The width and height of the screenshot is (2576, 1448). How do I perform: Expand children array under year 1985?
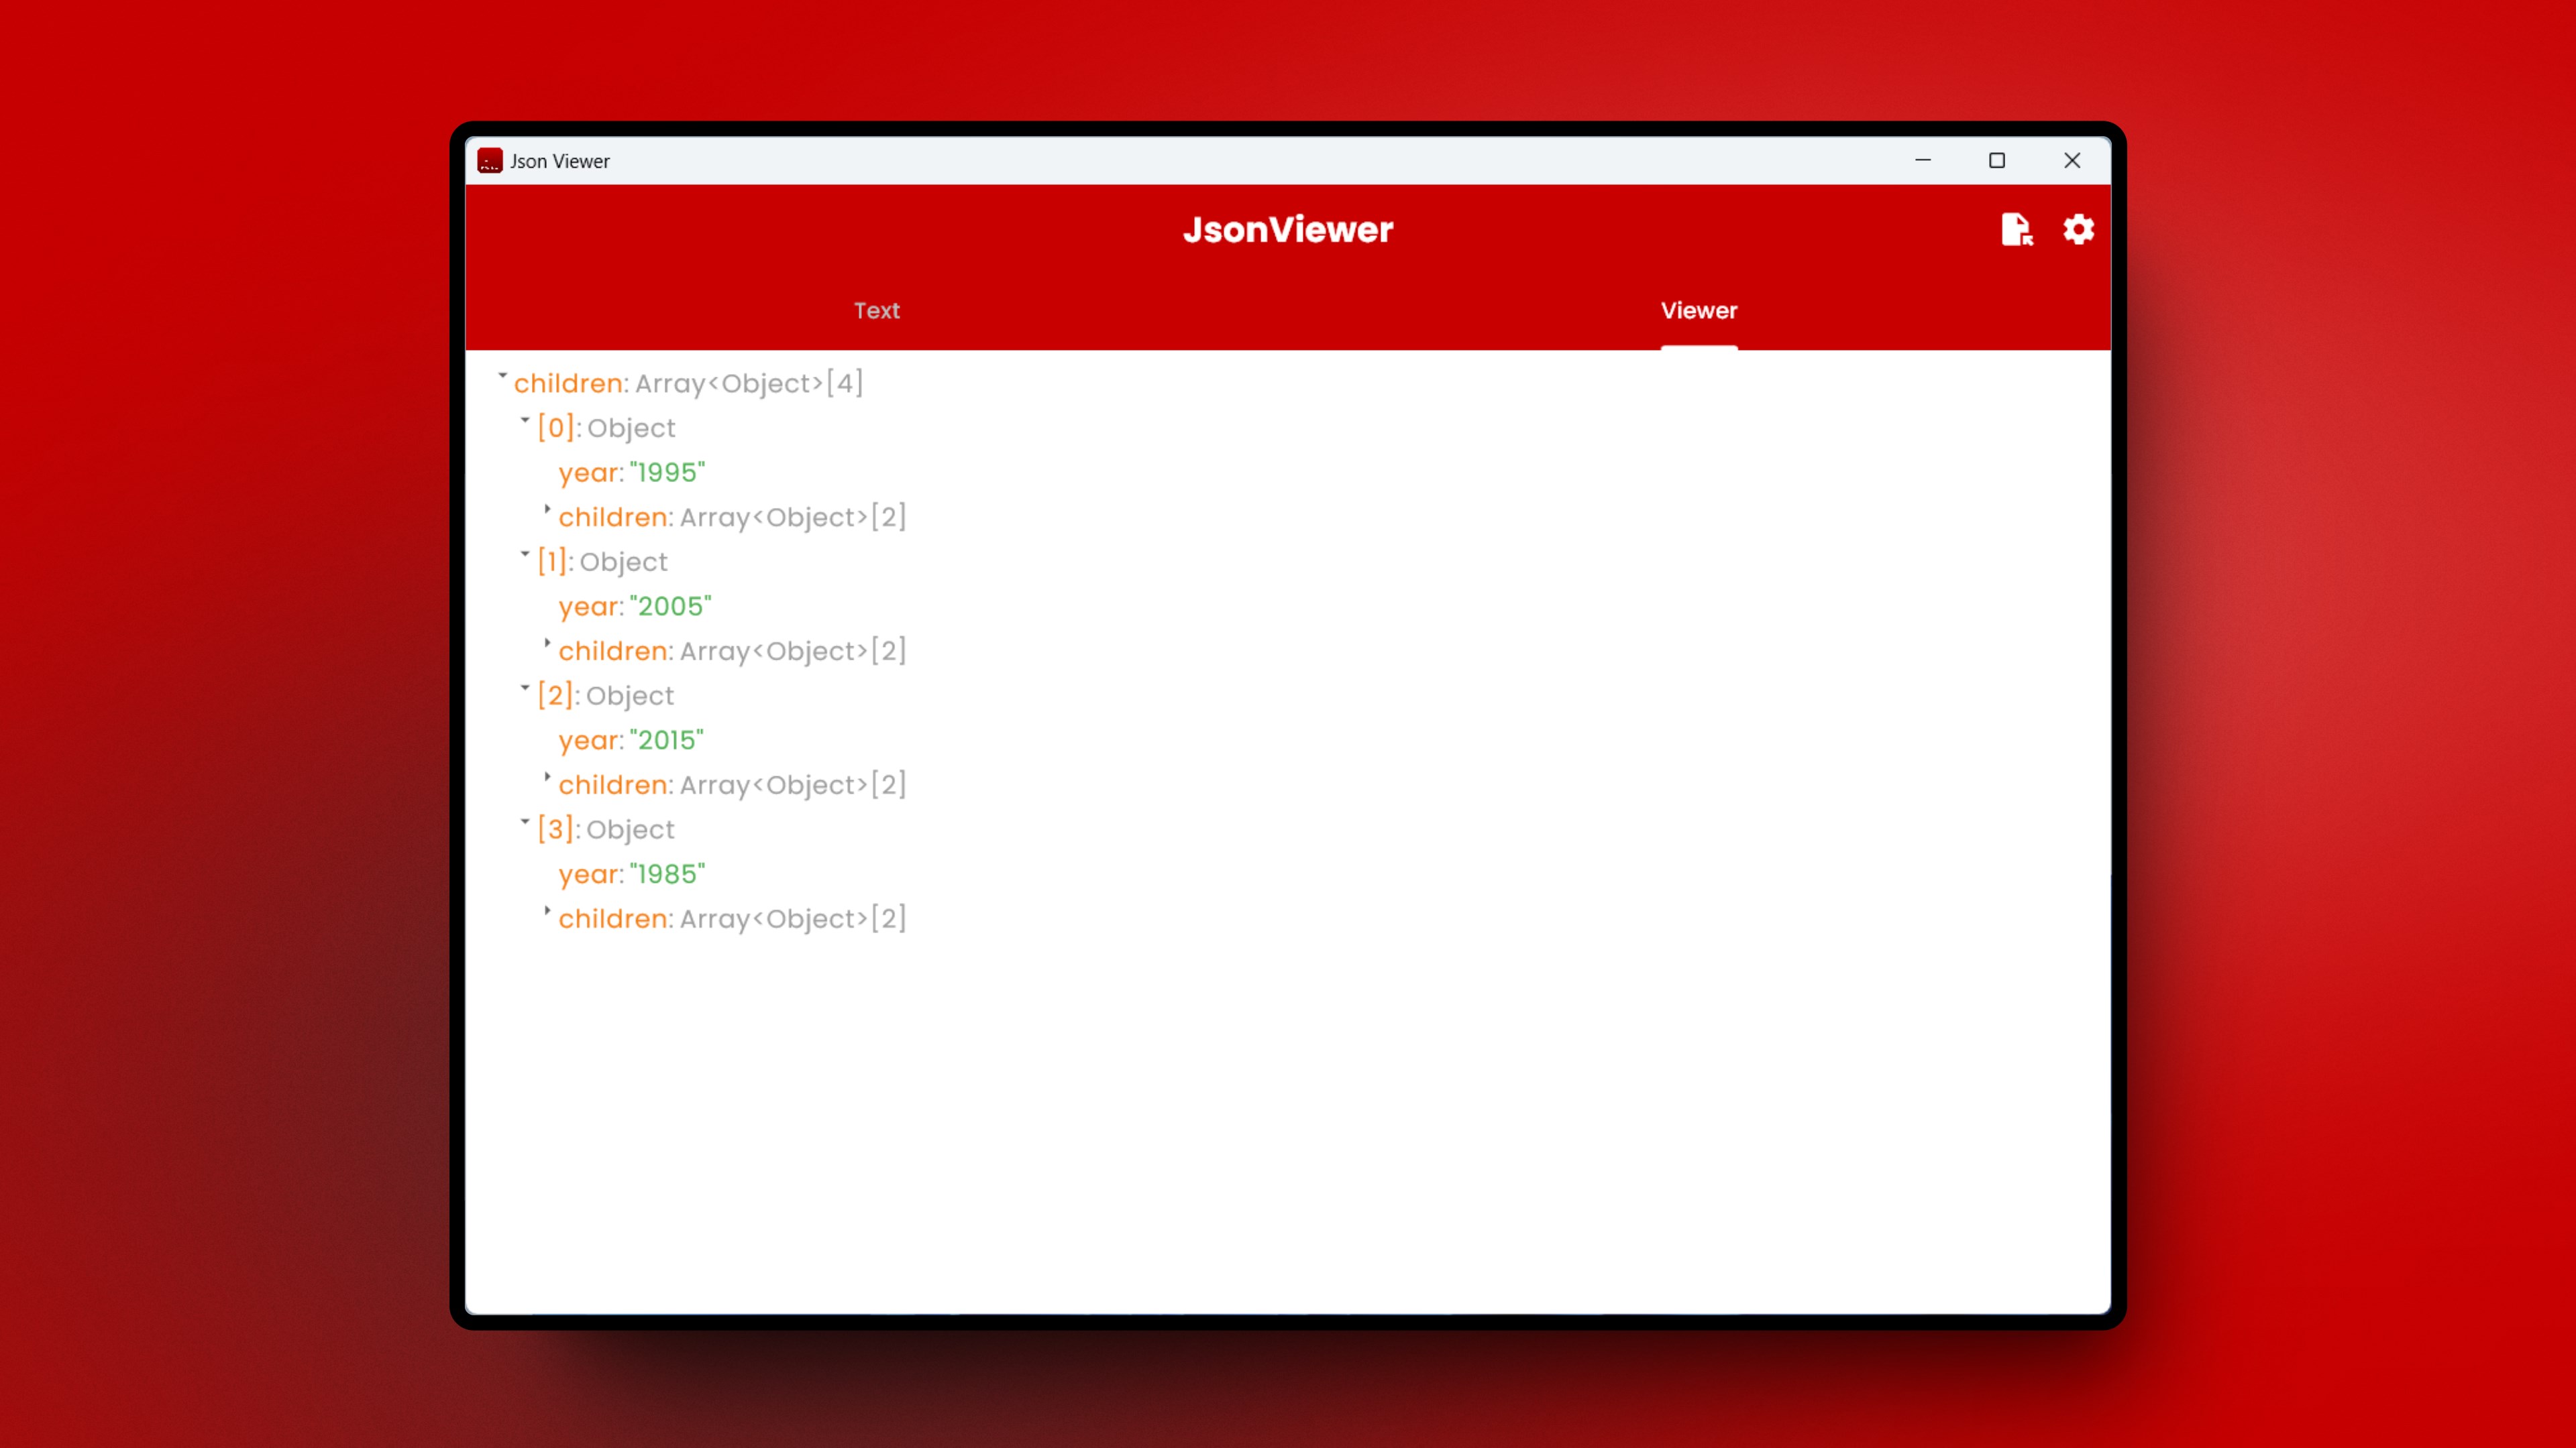coord(547,912)
